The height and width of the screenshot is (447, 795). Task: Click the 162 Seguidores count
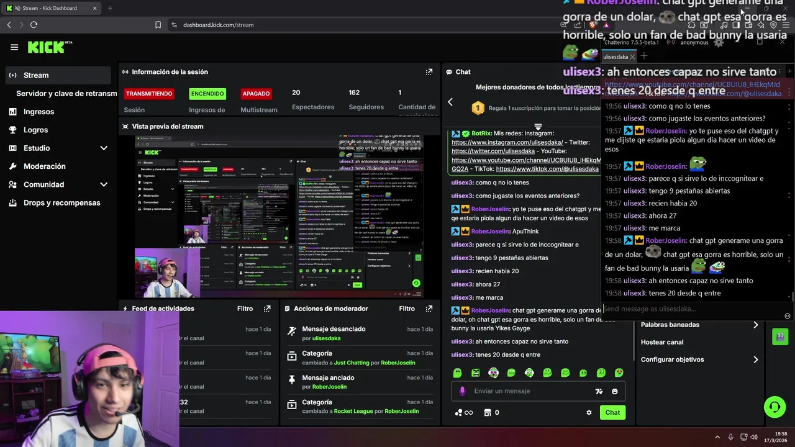354,93
